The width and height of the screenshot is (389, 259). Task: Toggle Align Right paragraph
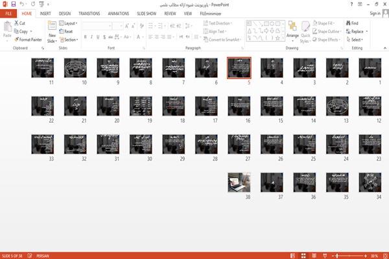[163, 37]
